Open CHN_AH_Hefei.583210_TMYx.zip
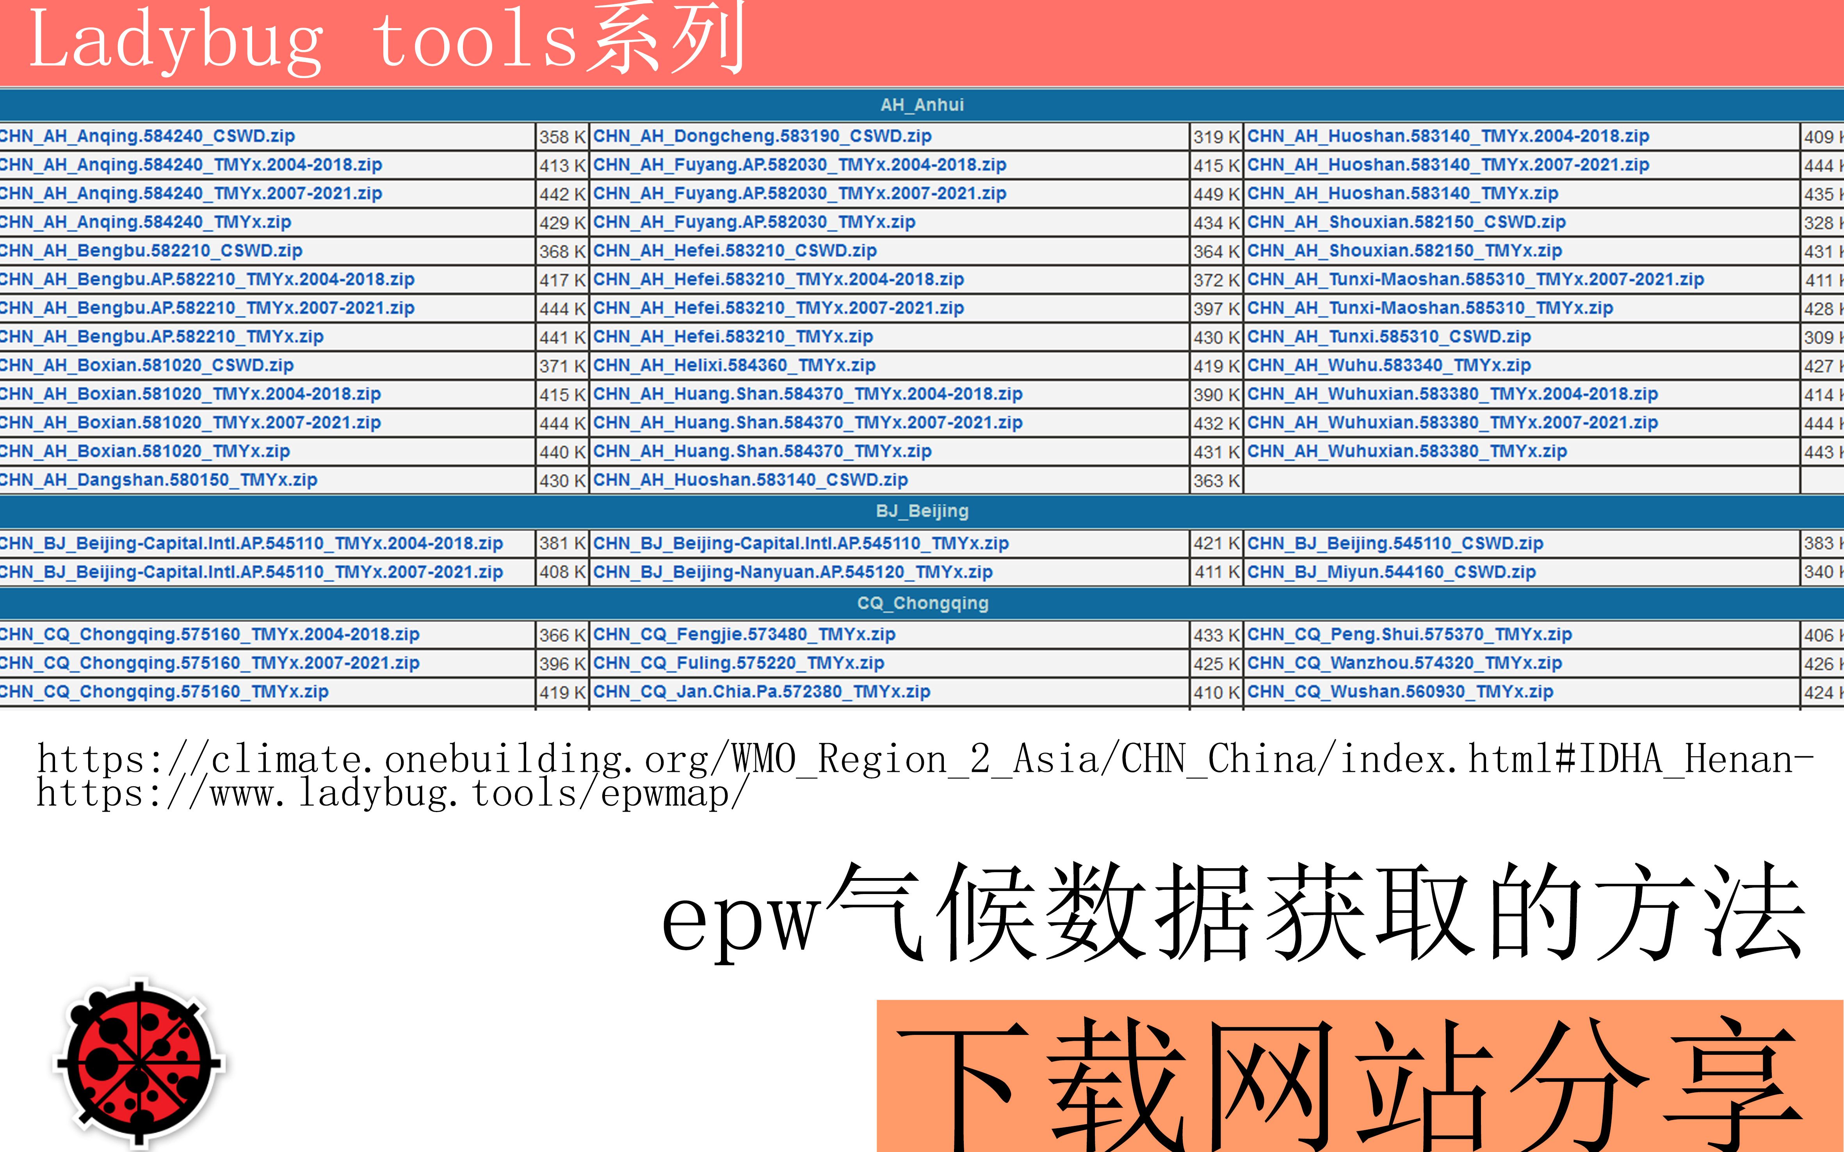 (733, 337)
